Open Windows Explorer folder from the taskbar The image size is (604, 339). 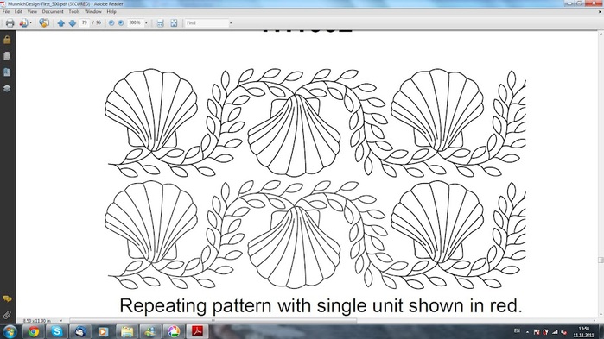click(127, 331)
